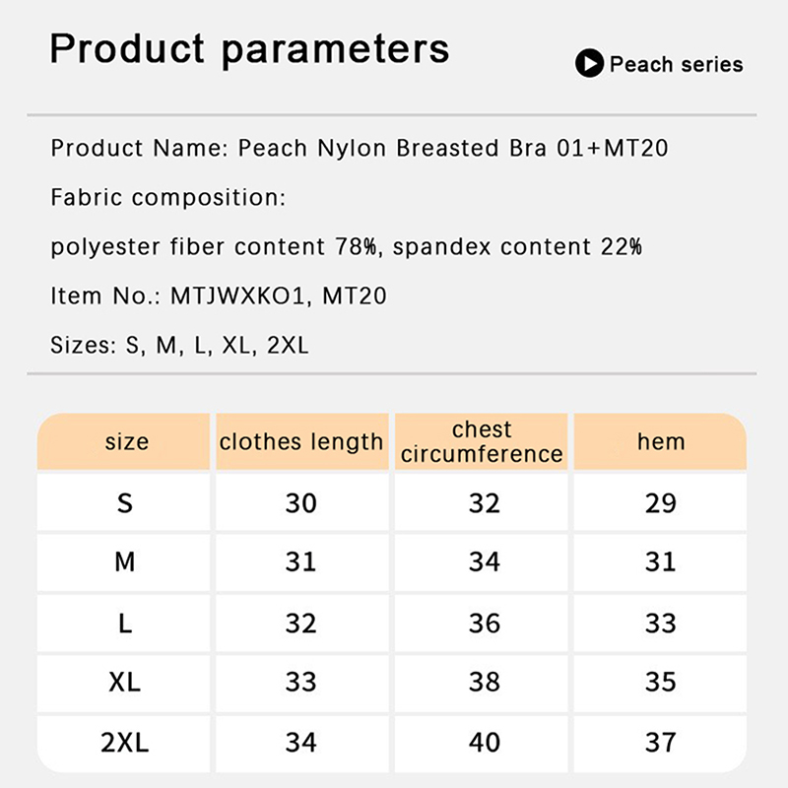The image size is (788, 788).
Task: Click the Sizes S, M, L, XL, 2XL line
Action: pyautogui.click(x=179, y=346)
